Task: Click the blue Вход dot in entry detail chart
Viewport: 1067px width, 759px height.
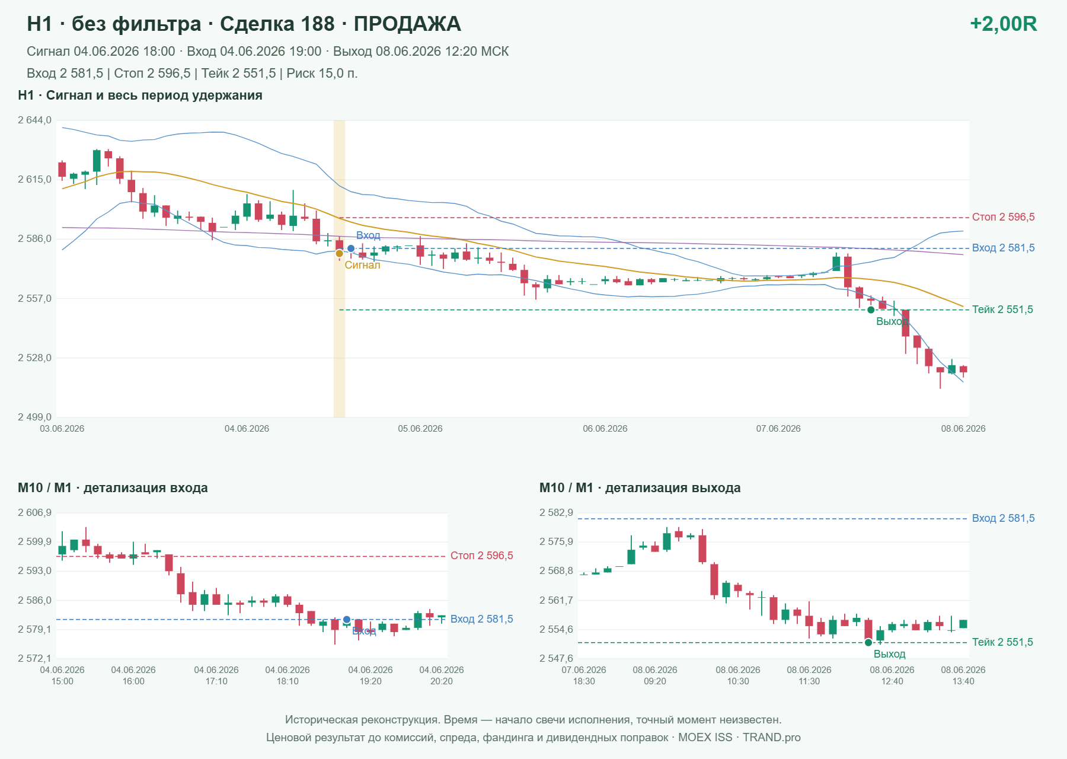Action: [347, 620]
